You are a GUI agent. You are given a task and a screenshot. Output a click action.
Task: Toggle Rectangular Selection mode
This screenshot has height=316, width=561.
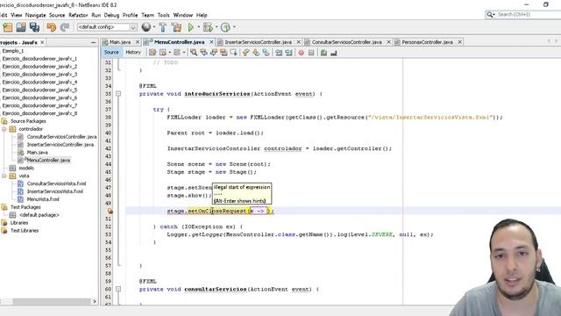[234, 53]
